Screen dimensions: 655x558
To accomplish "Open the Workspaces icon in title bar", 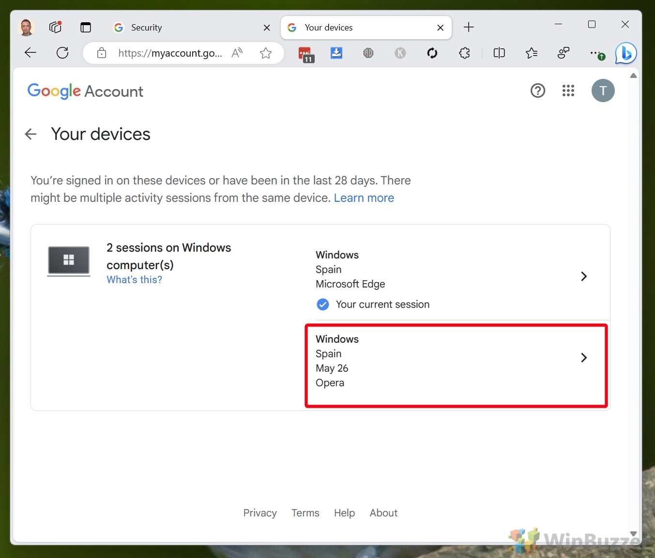I will click(56, 27).
